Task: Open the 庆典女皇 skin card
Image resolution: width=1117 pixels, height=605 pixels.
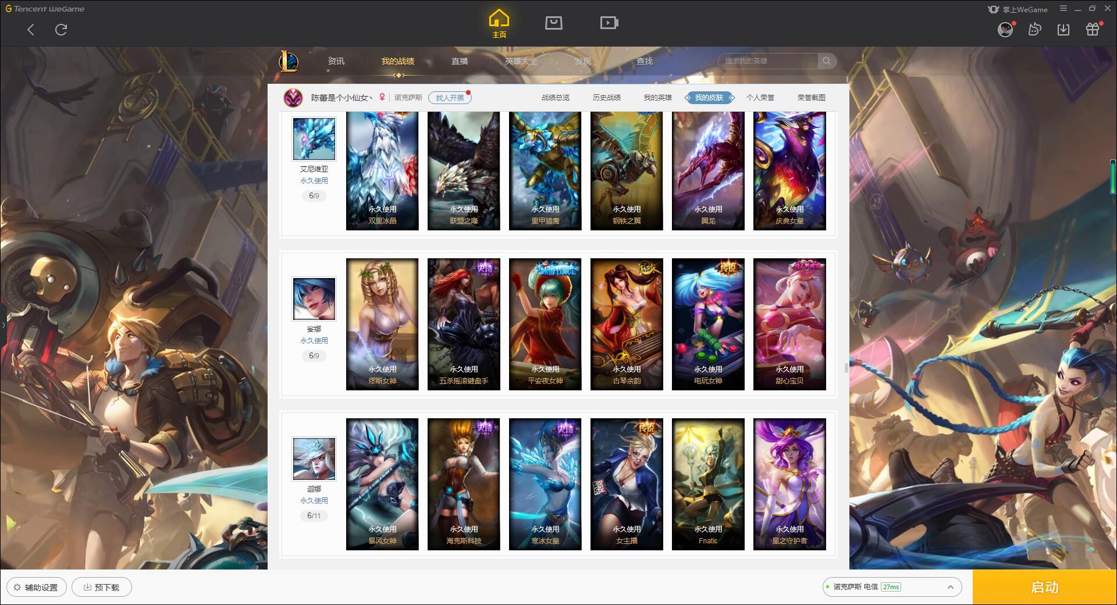Action: [x=789, y=170]
